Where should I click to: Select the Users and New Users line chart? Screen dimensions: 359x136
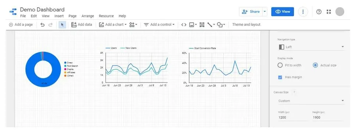[135, 67]
